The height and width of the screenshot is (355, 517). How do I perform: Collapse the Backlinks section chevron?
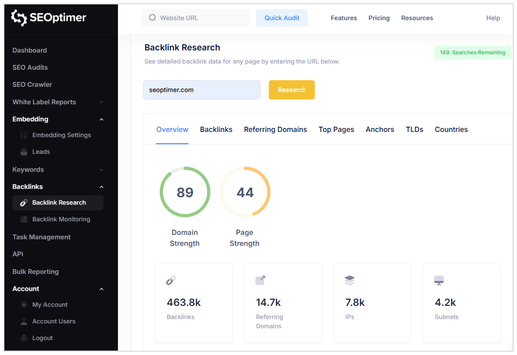(x=102, y=187)
